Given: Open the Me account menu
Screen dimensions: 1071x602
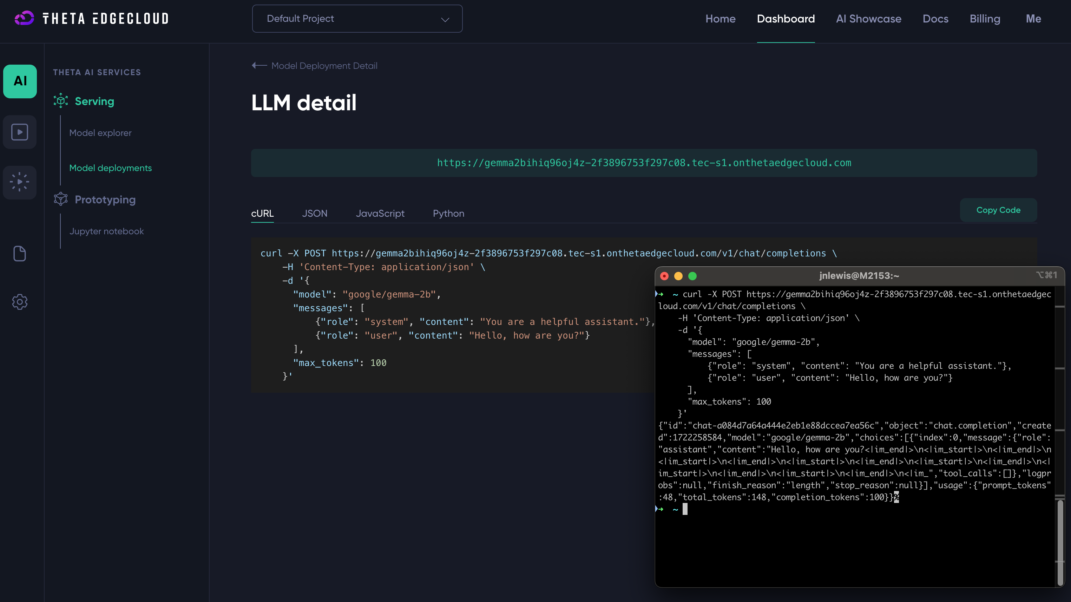Looking at the screenshot, I should (x=1033, y=19).
